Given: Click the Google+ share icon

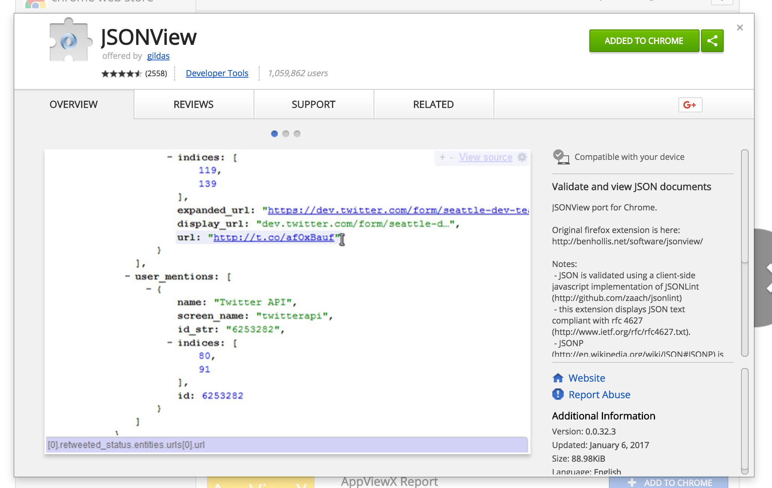Looking at the screenshot, I should (x=690, y=105).
